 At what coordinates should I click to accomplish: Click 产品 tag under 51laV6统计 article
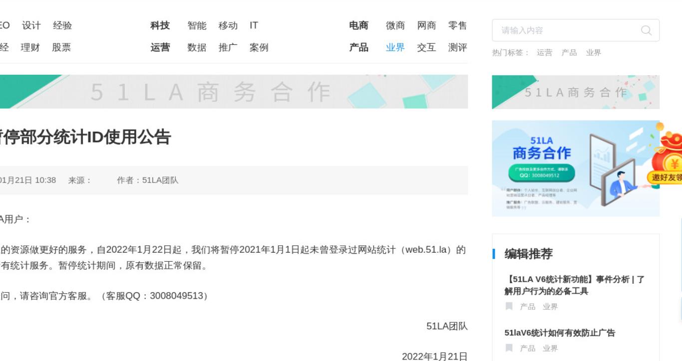[x=528, y=348]
